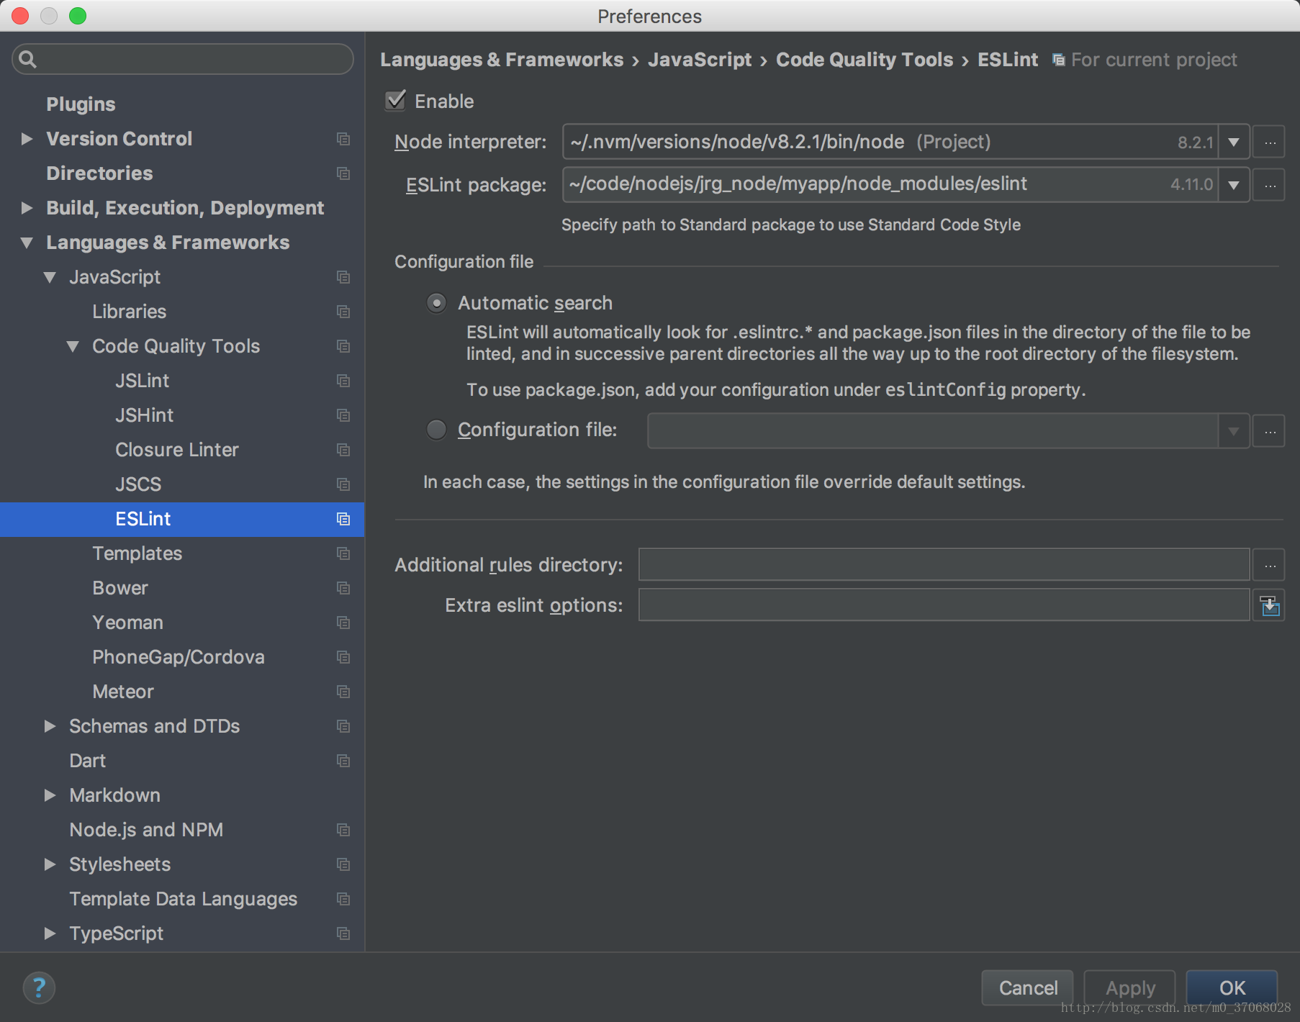Click the OK button

[1232, 987]
